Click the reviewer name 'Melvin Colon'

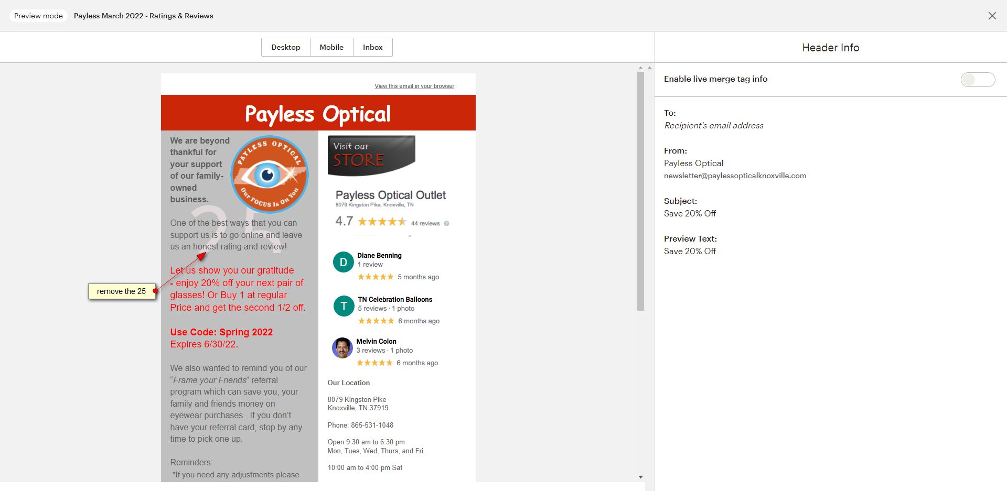pos(376,342)
